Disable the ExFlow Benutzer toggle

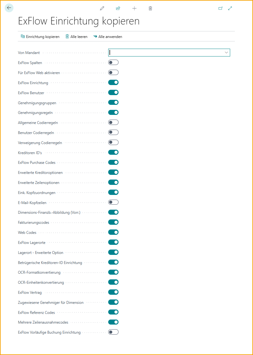(113, 92)
